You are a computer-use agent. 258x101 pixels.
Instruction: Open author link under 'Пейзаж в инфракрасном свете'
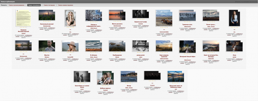click(x=94, y=28)
